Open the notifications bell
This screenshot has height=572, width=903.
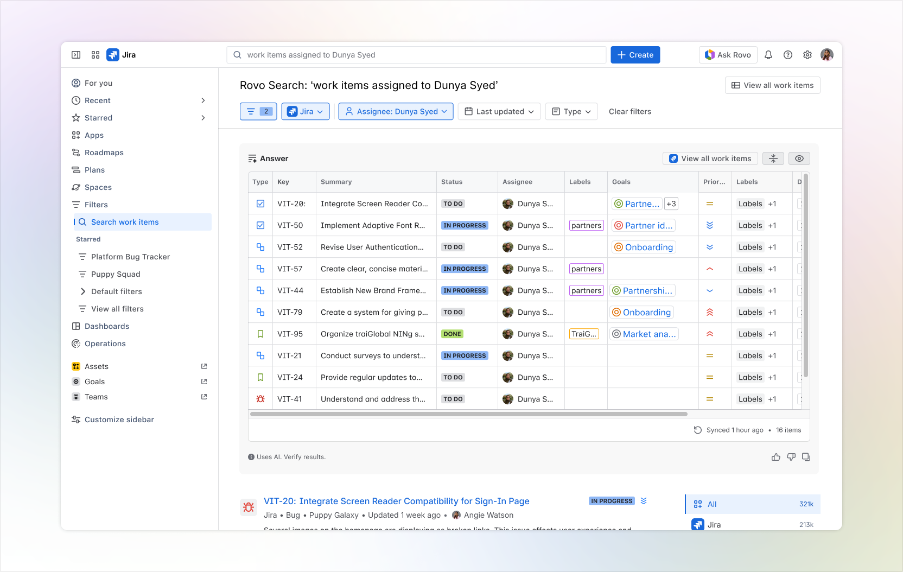pos(768,55)
